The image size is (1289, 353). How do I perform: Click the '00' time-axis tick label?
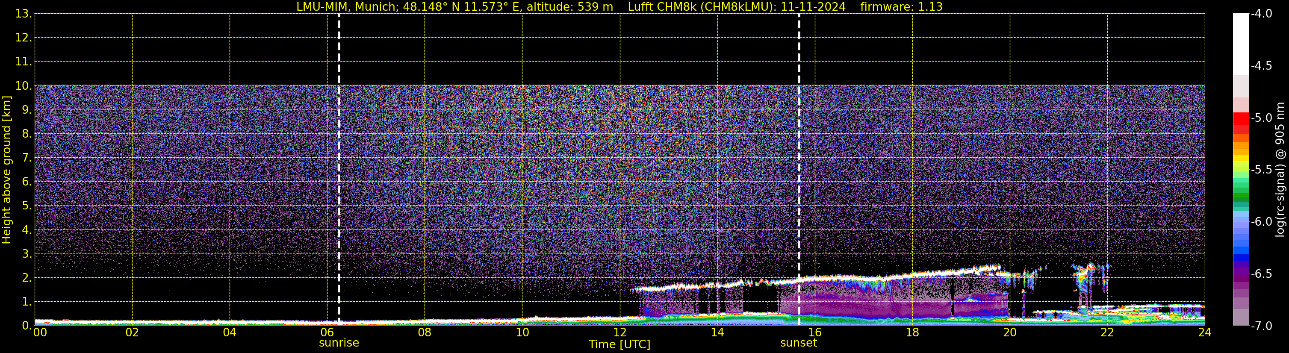[40, 332]
